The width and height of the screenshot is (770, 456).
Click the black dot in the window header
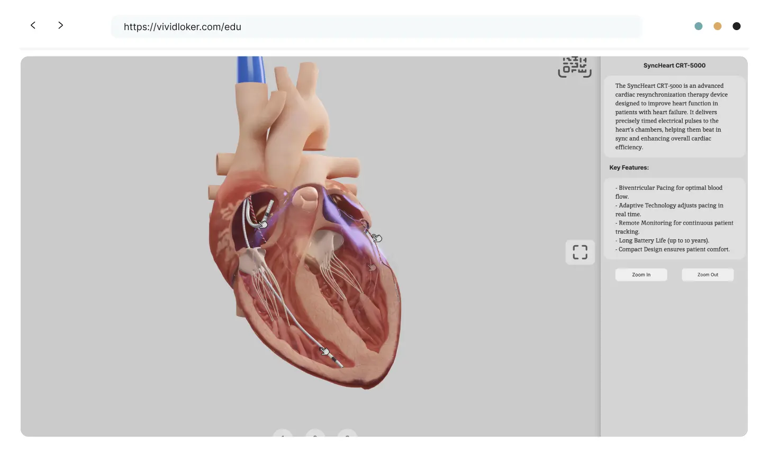click(x=737, y=26)
